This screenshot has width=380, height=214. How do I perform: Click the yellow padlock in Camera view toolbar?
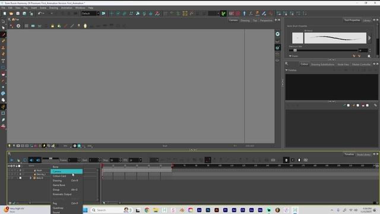click(x=52, y=26)
